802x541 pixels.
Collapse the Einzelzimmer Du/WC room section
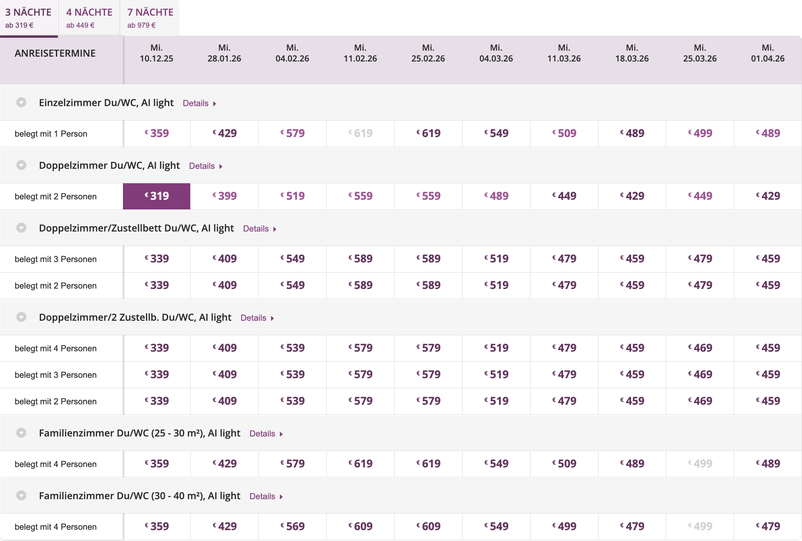21,102
